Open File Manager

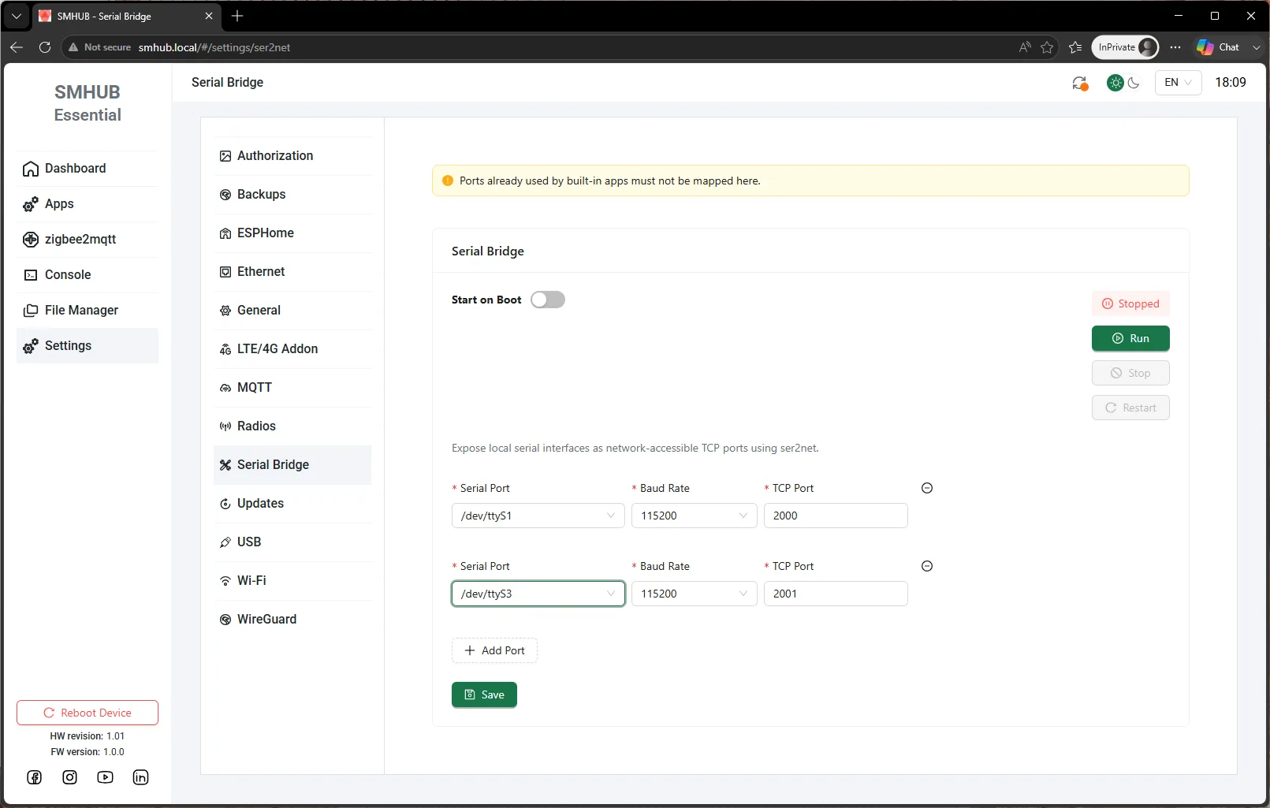pos(87,311)
